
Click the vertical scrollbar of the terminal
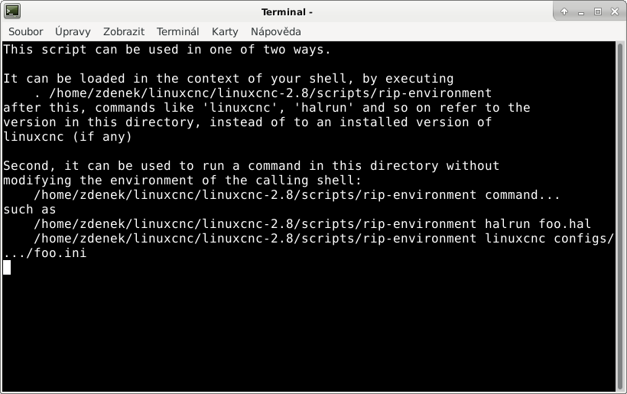620,217
